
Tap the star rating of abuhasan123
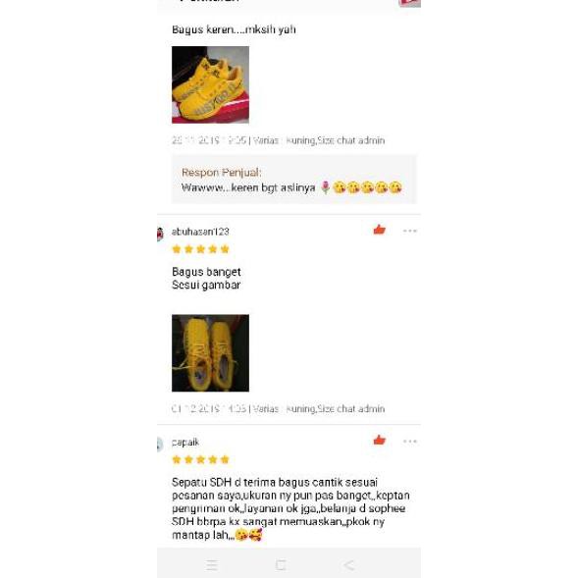click(x=200, y=249)
